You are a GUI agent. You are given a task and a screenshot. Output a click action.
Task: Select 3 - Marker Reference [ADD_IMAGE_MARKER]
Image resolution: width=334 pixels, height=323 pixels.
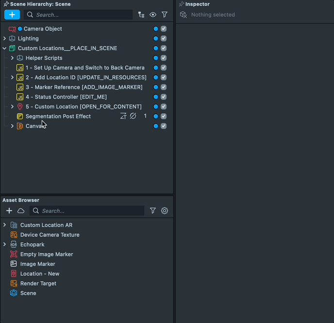(x=84, y=87)
